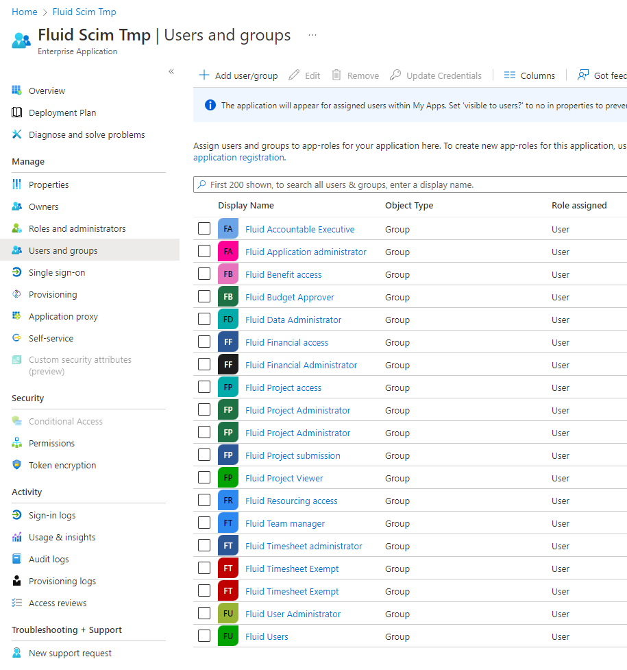The width and height of the screenshot is (627, 670).
Task: Open the more options ellipsis by title
Action: tap(312, 35)
